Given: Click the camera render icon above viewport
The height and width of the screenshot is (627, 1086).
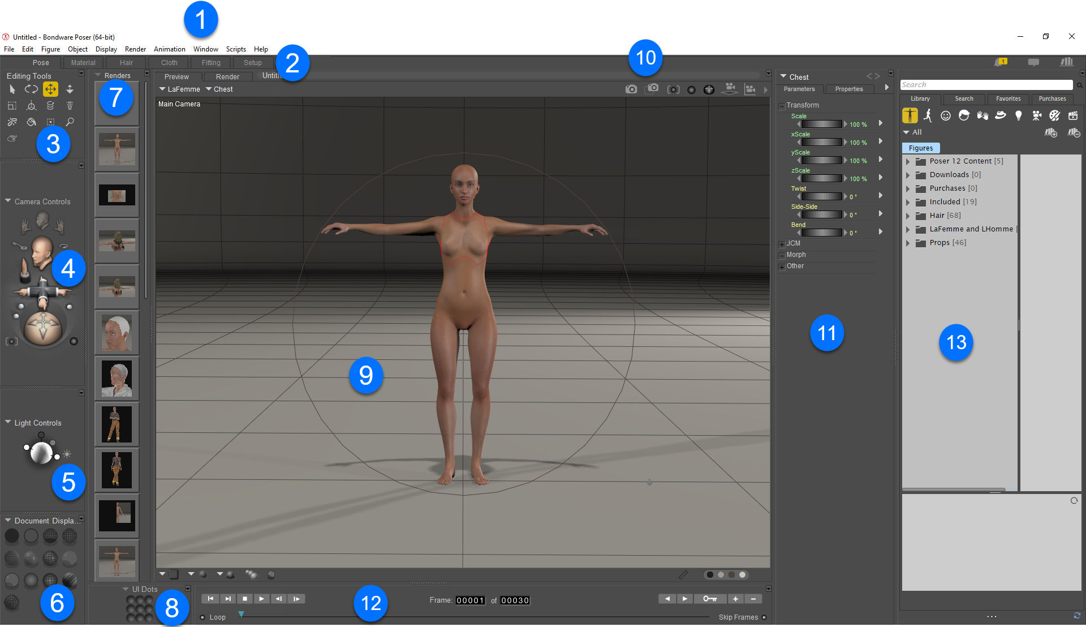Looking at the screenshot, I should tap(631, 89).
